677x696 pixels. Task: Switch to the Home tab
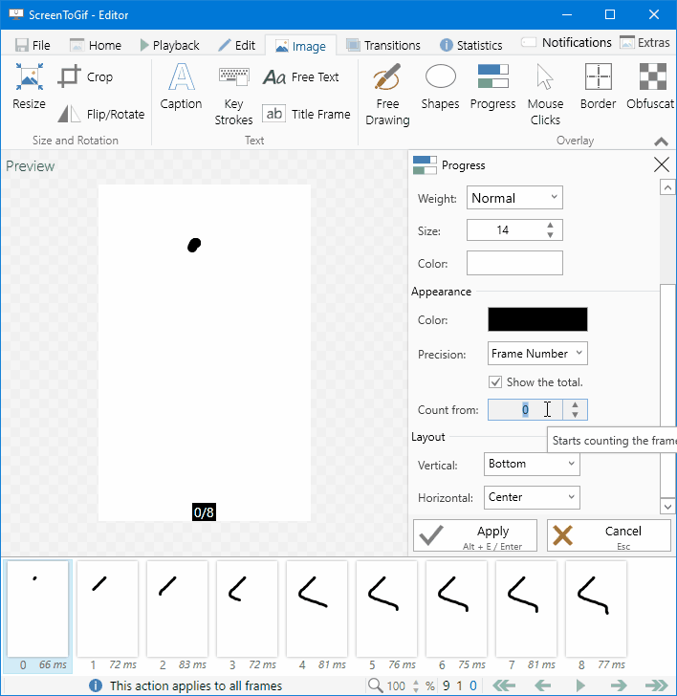pyautogui.click(x=96, y=45)
